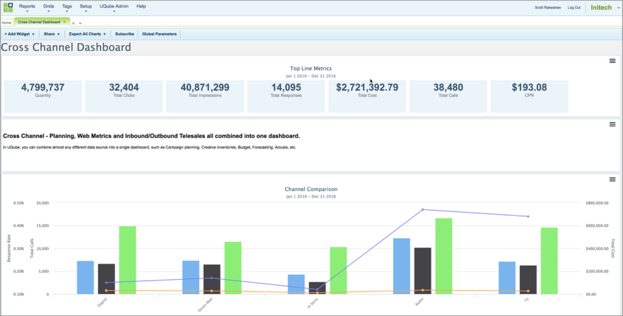Click the Quantity 4,799,737 metric card
This screenshot has width=623, height=316.
pyautogui.click(x=43, y=96)
